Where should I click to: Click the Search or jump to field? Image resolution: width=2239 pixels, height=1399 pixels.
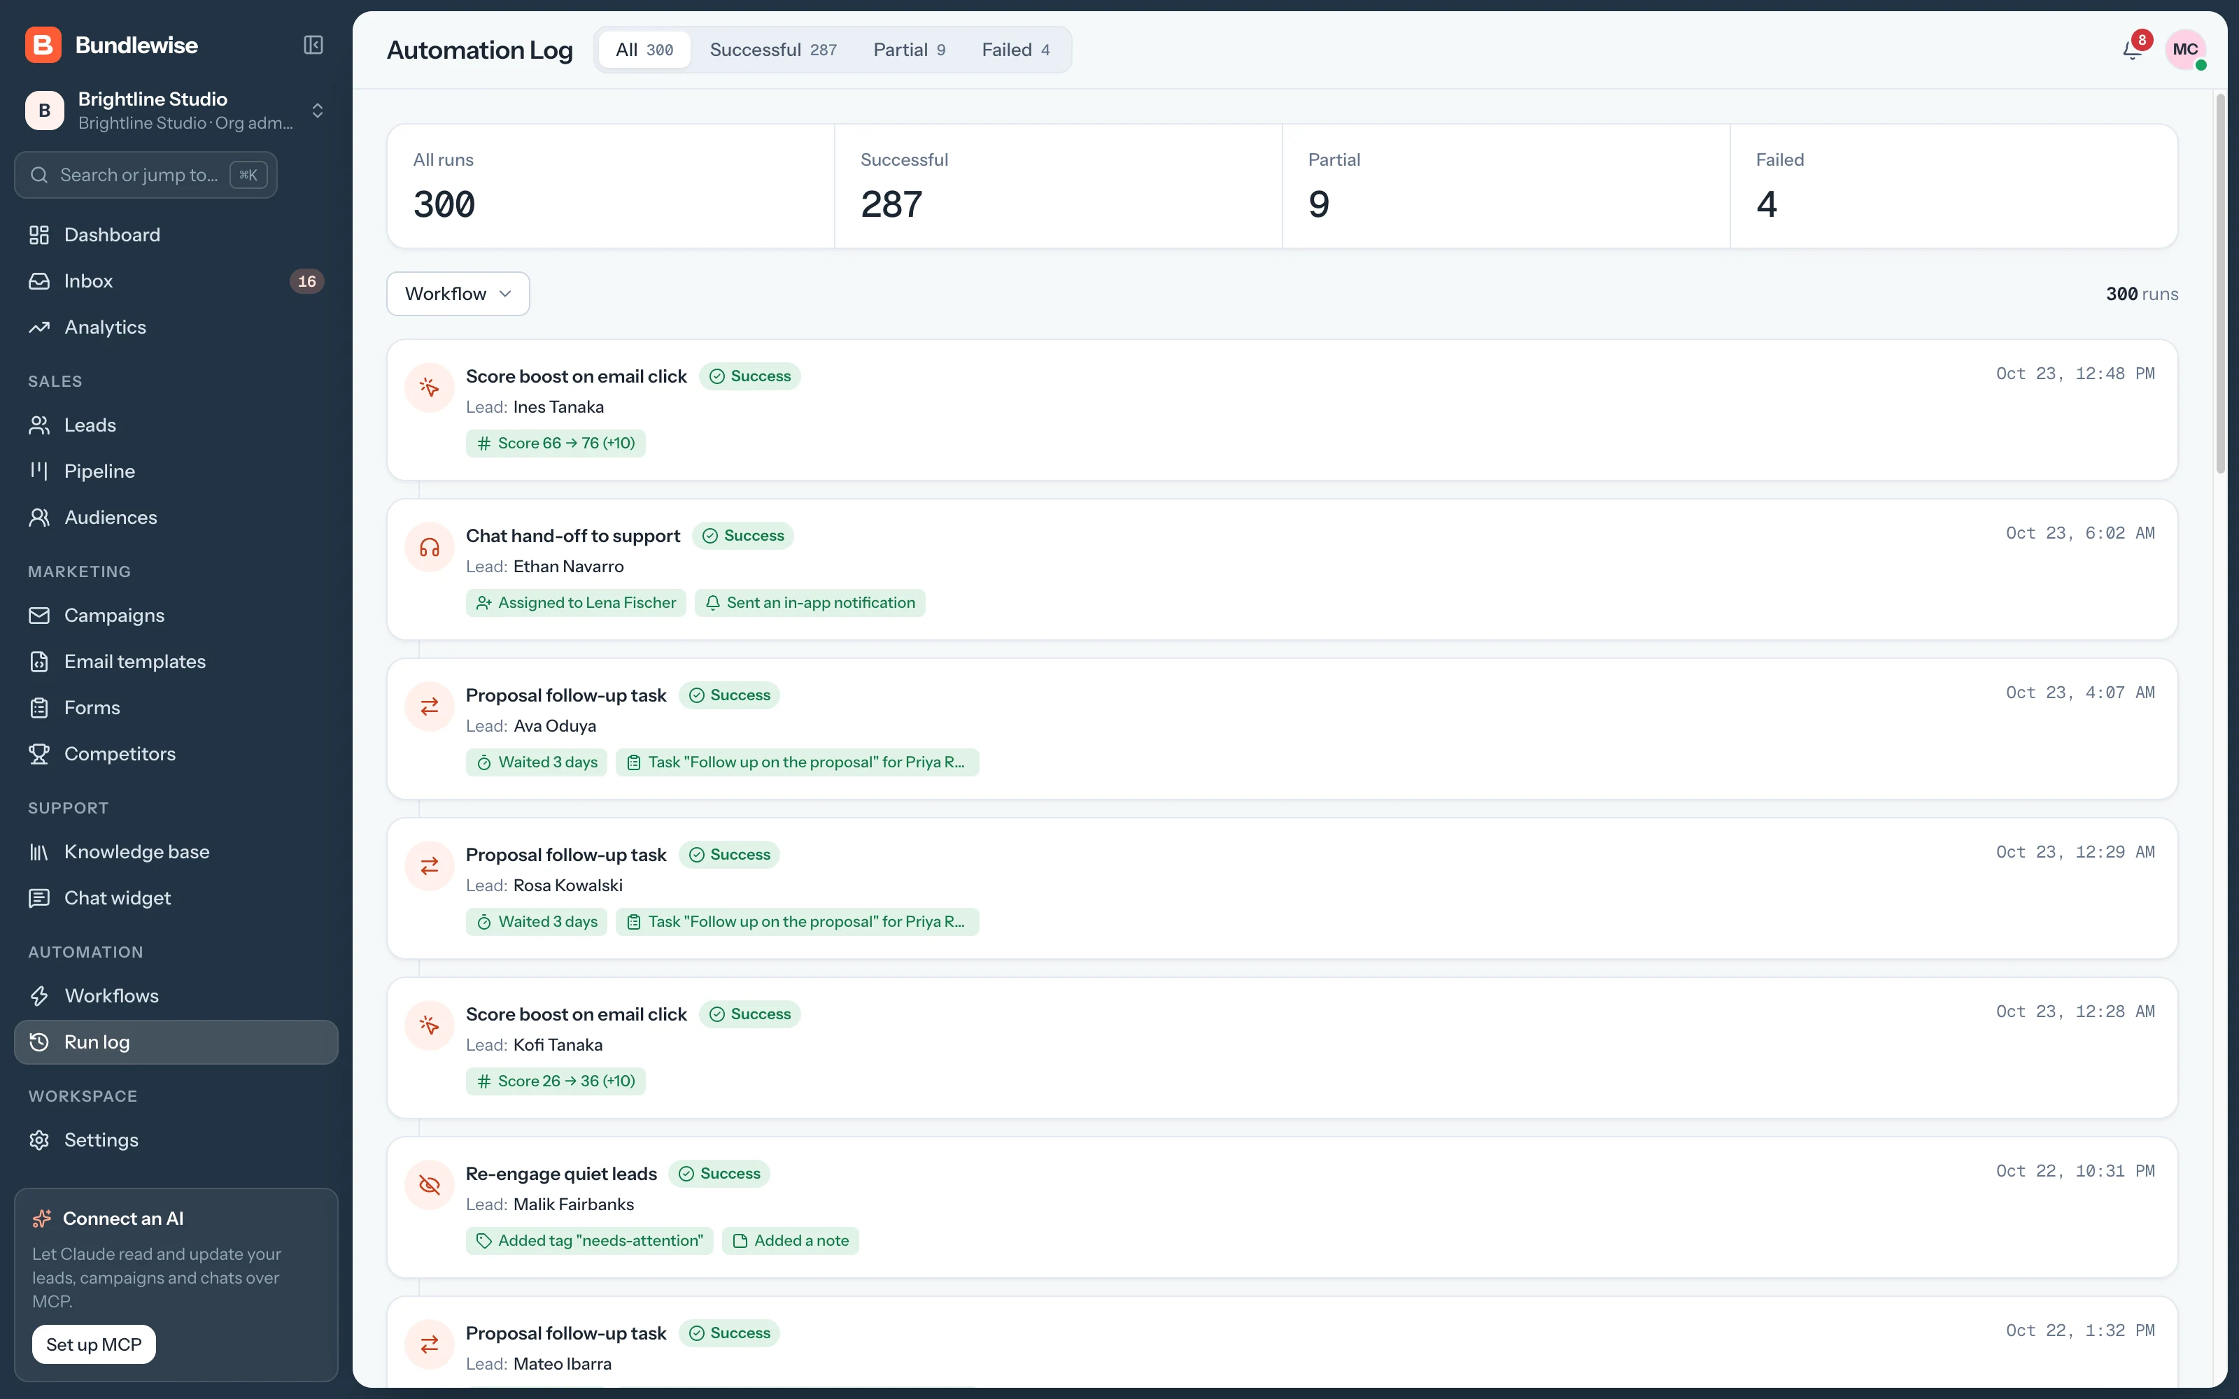146,175
